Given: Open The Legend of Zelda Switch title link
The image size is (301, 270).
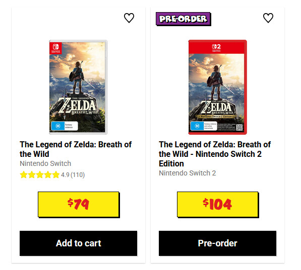Looking at the screenshot, I should (76, 149).
